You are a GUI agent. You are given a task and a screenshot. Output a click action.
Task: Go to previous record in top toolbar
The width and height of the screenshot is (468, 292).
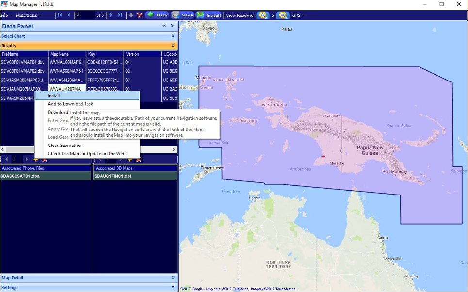pos(69,15)
